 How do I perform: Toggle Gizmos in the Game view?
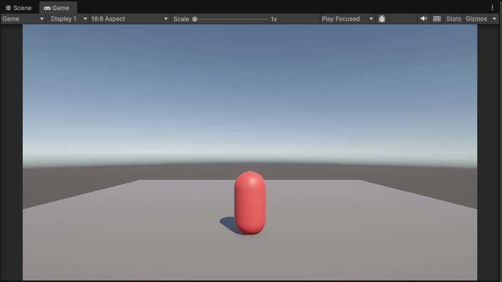[x=476, y=19]
